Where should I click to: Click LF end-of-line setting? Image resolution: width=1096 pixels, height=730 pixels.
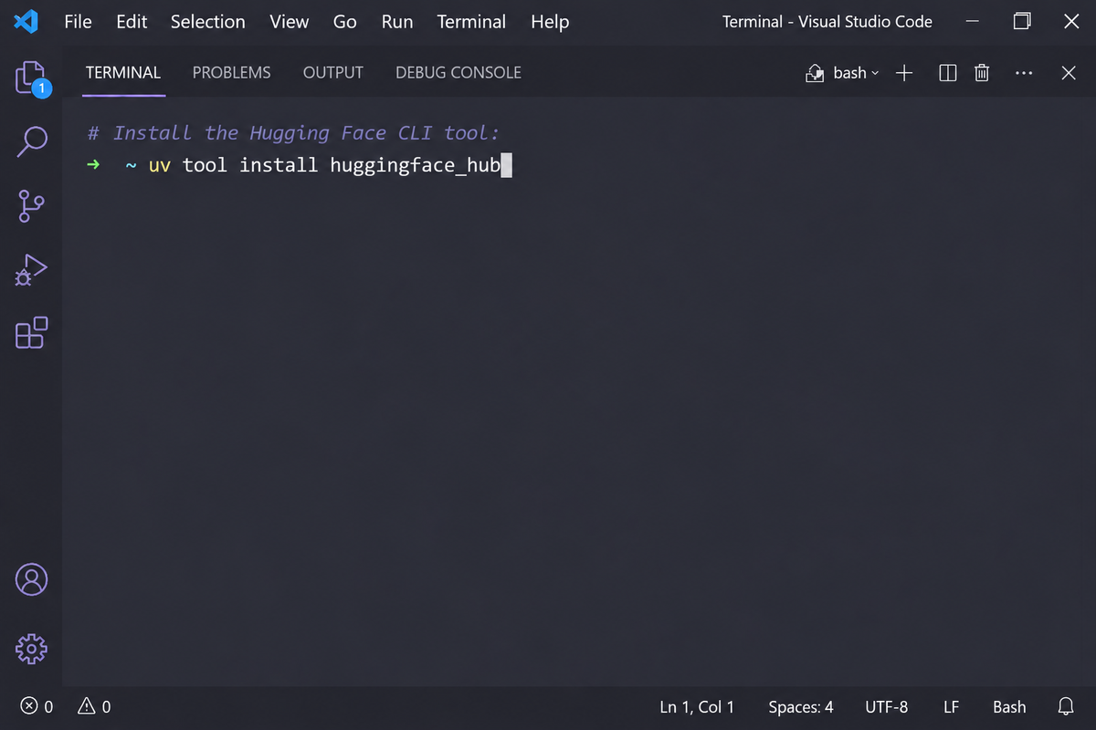click(951, 706)
